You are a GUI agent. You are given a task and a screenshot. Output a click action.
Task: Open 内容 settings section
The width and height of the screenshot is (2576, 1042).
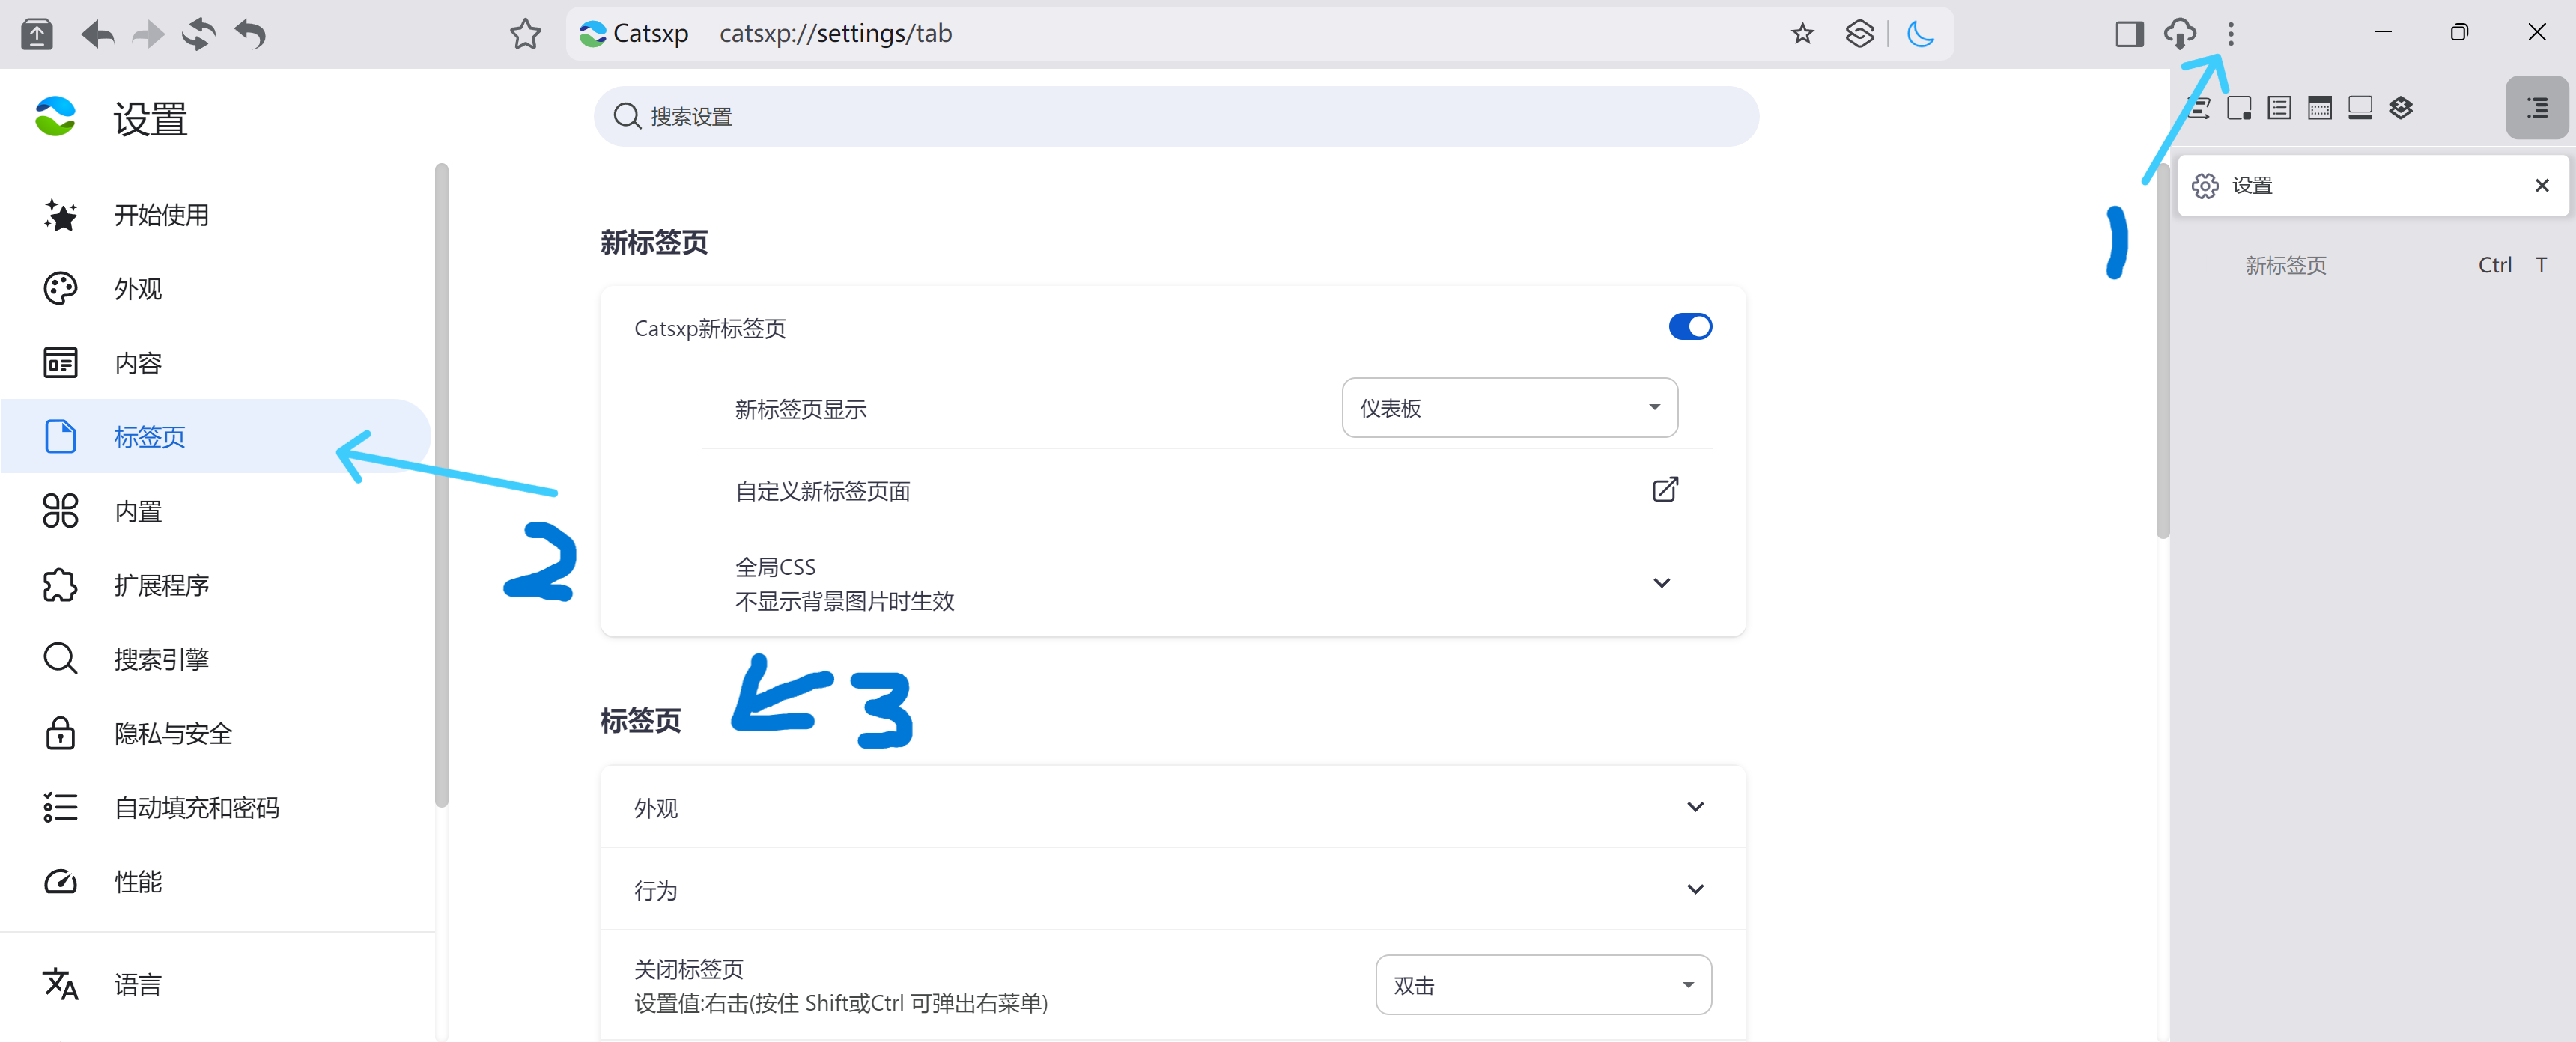217,363
